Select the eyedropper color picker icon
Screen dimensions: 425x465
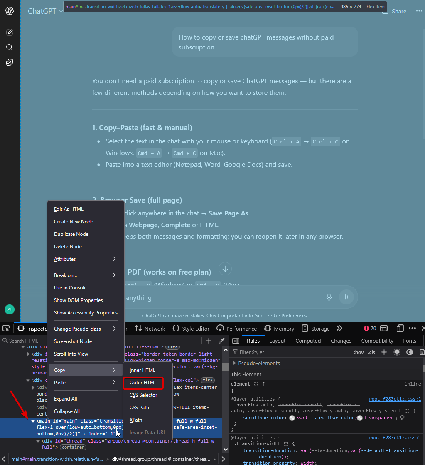pyautogui.click(x=221, y=341)
